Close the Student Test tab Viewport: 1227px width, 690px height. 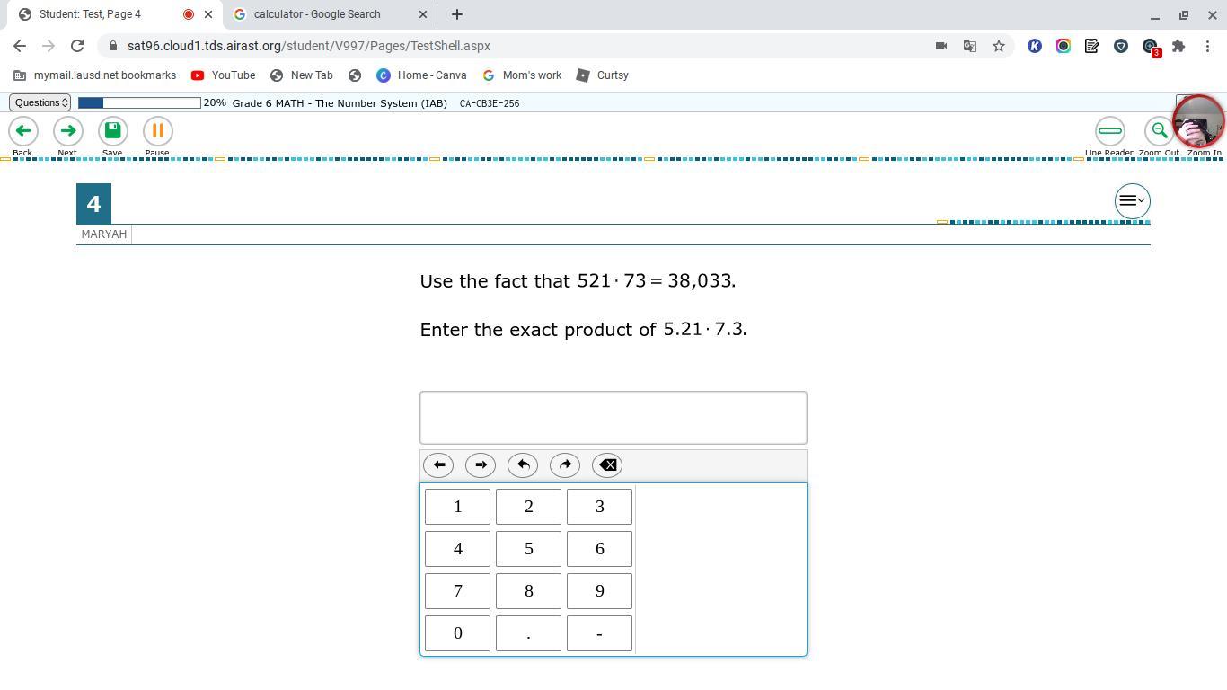pos(208,14)
